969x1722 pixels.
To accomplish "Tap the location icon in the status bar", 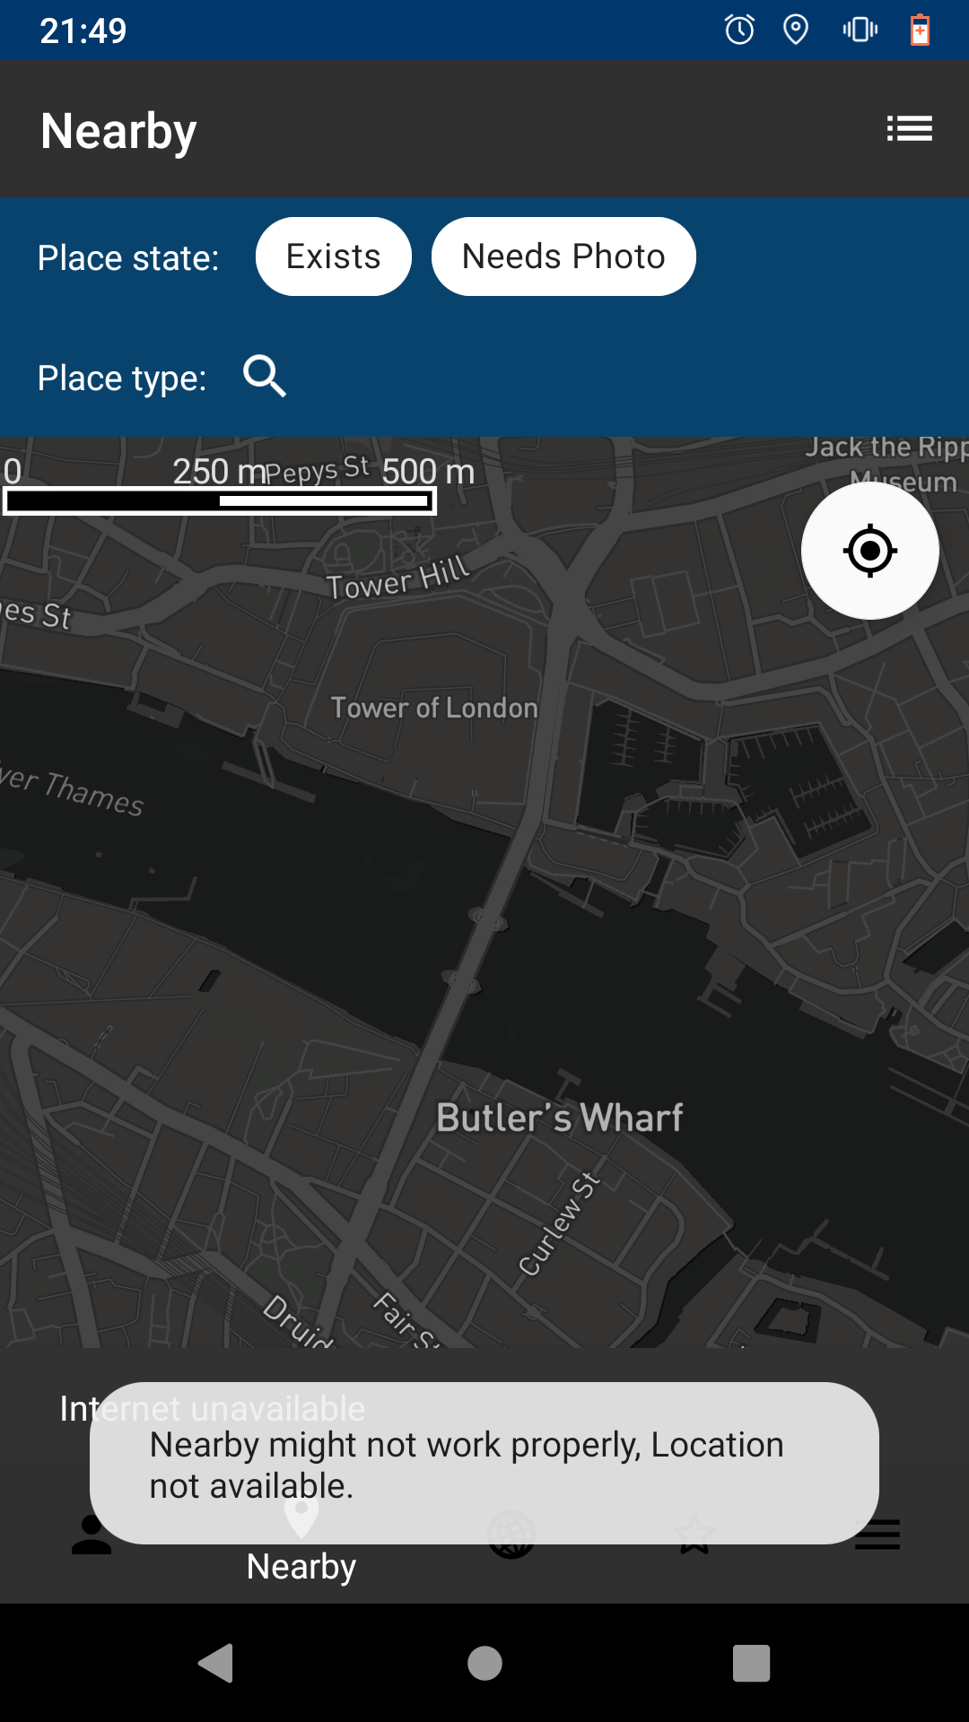I will (x=794, y=30).
